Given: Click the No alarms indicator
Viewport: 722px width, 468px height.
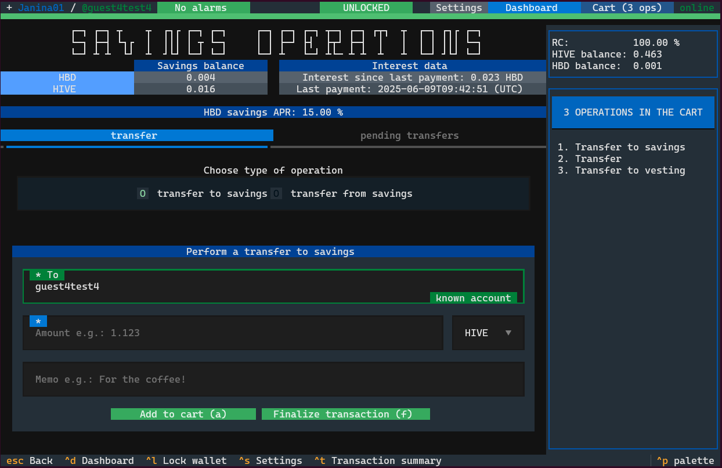Looking at the screenshot, I should coord(204,8).
